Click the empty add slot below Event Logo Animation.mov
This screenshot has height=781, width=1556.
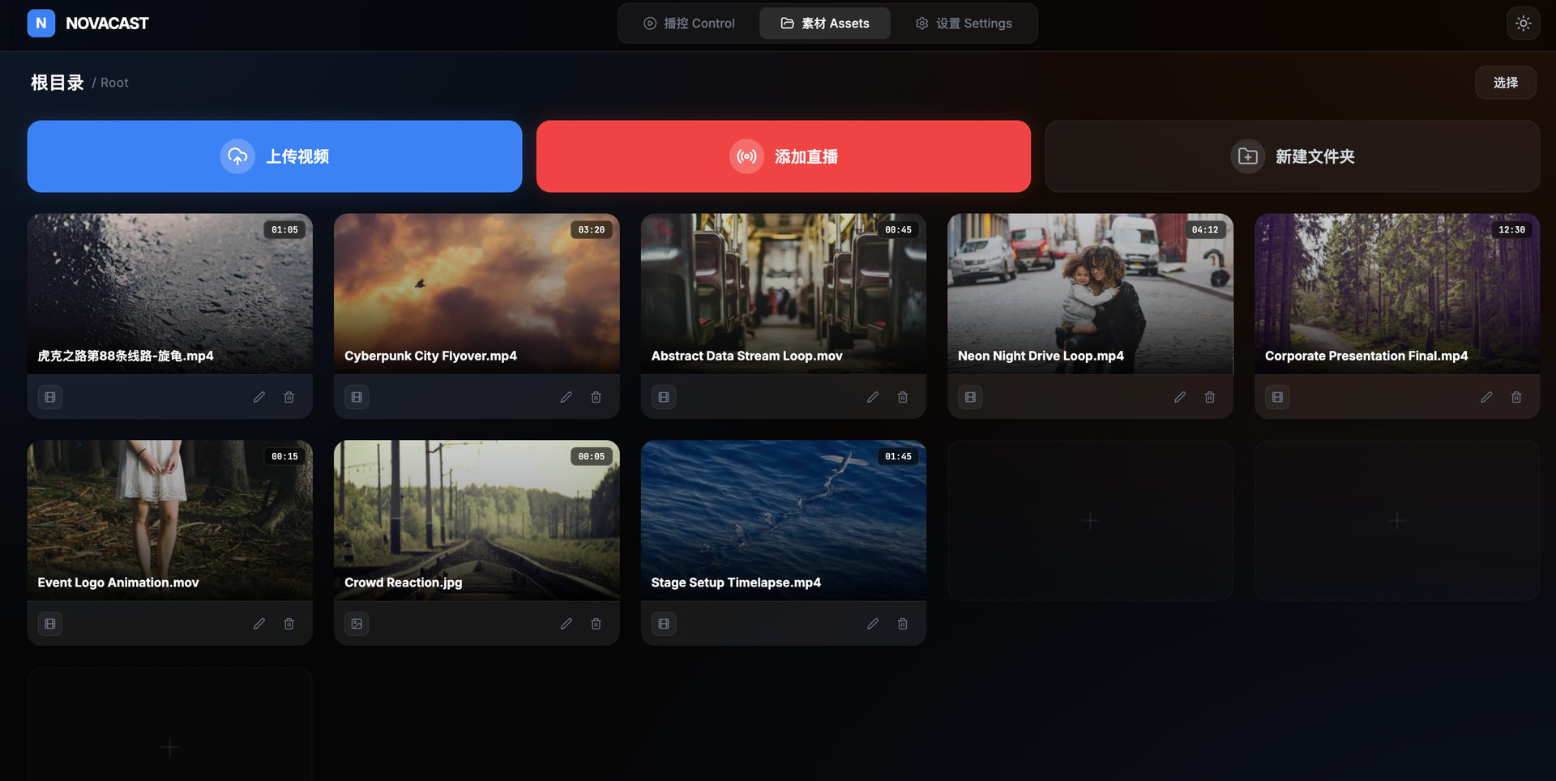pyautogui.click(x=170, y=724)
